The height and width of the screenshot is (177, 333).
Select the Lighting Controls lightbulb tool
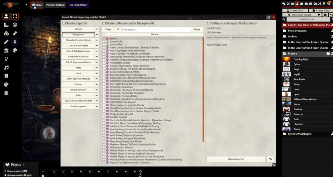(6, 59)
